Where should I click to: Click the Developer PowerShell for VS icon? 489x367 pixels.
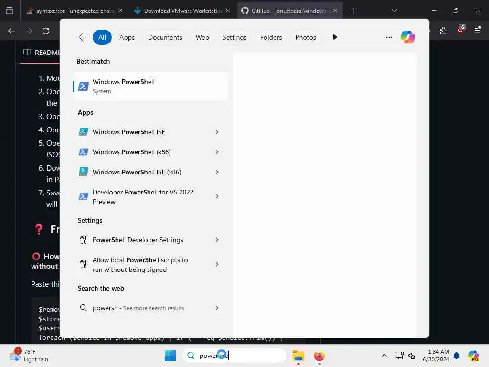[83, 196]
